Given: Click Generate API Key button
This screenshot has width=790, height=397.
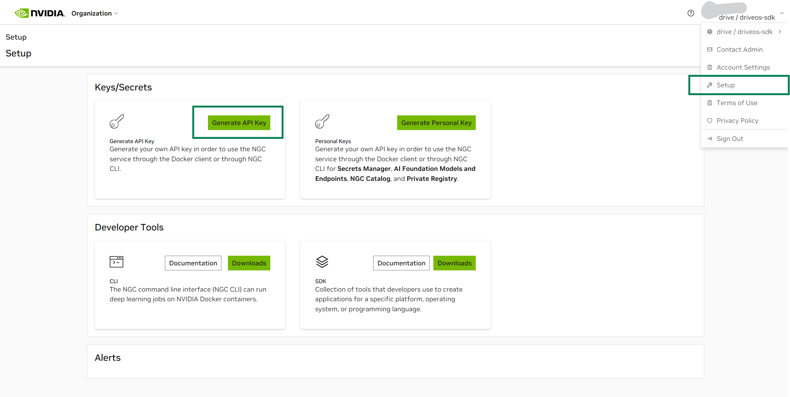Looking at the screenshot, I should (239, 123).
